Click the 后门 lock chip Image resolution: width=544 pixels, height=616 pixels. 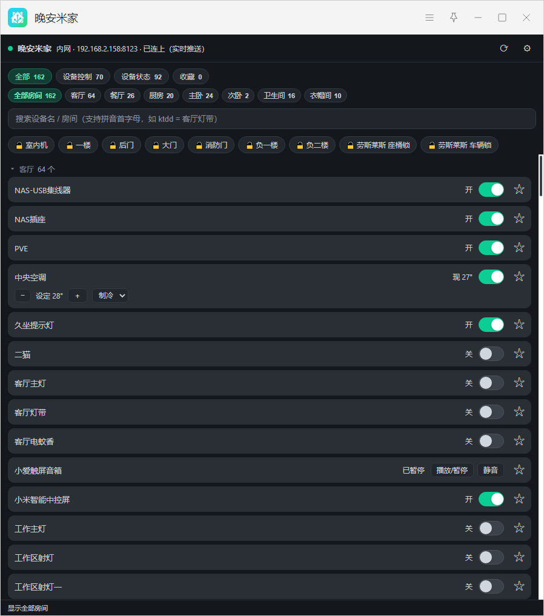pyautogui.click(x=121, y=145)
